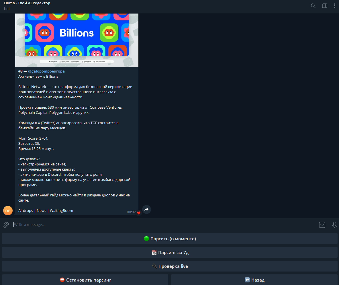Click the paperclip attachment icon
Image resolution: width=339 pixels, height=285 pixels.
point(6,225)
